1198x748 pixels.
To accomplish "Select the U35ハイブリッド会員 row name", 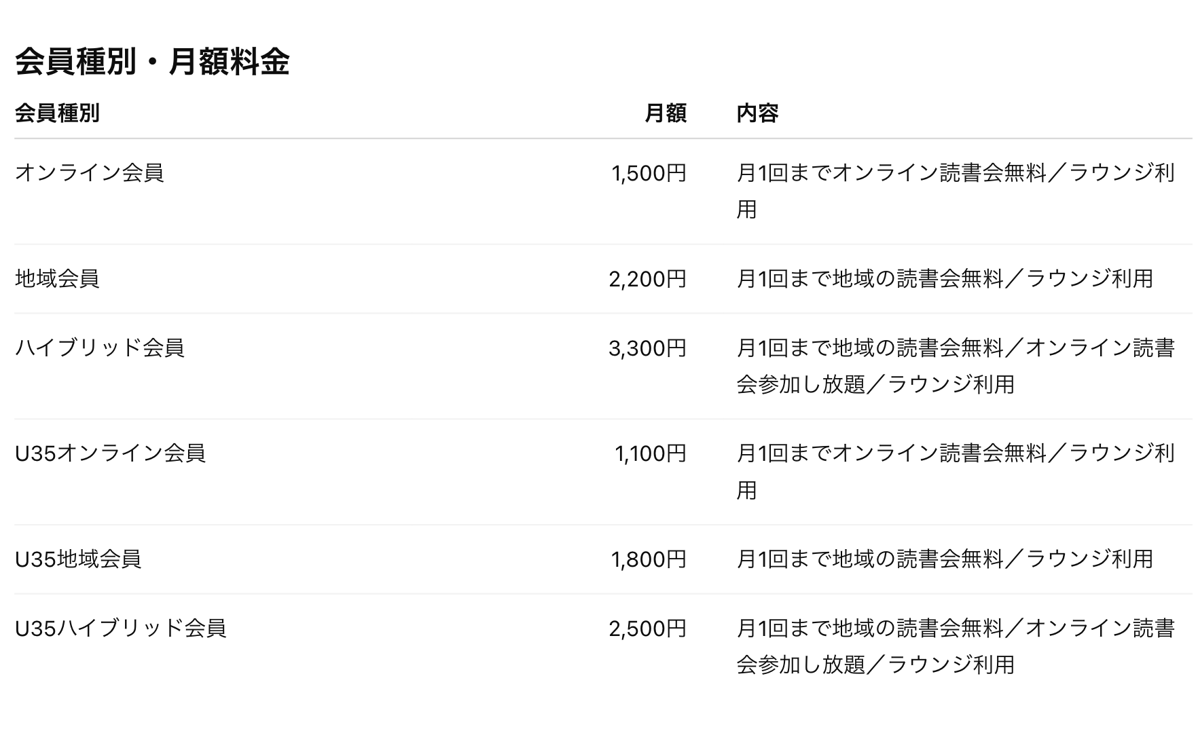I will tap(120, 628).
